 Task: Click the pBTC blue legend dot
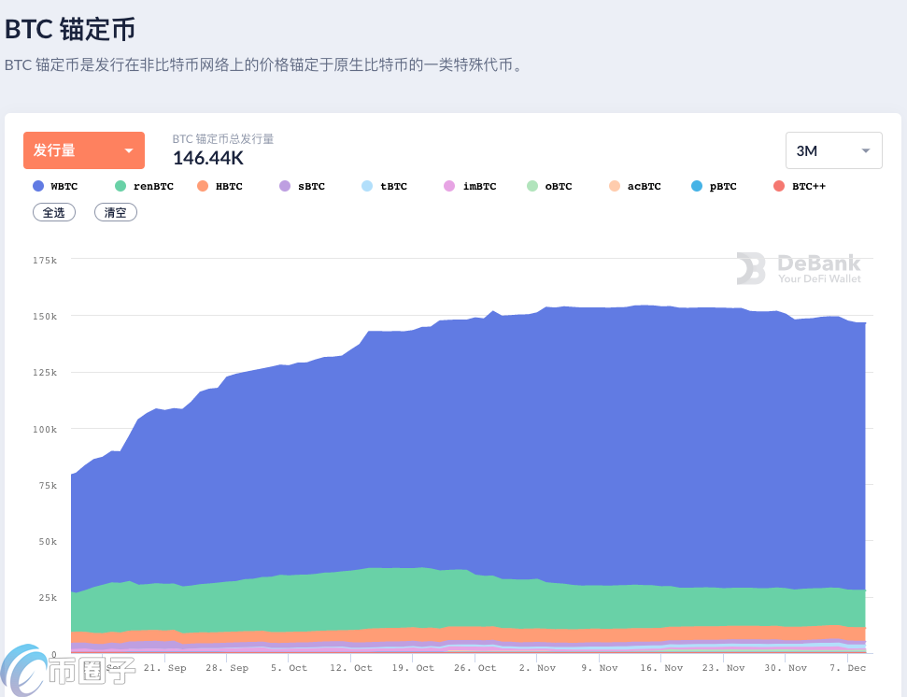coord(697,186)
